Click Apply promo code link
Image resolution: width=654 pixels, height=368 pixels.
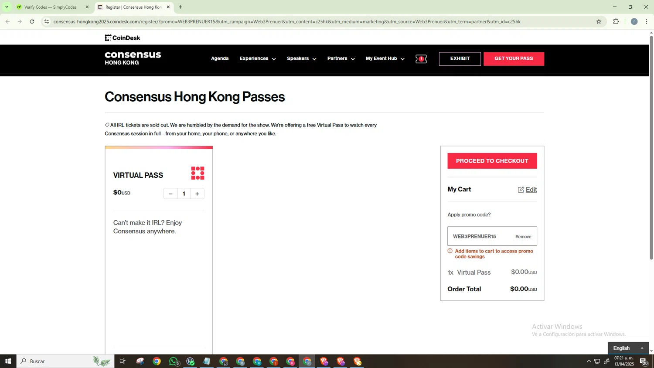(469, 215)
